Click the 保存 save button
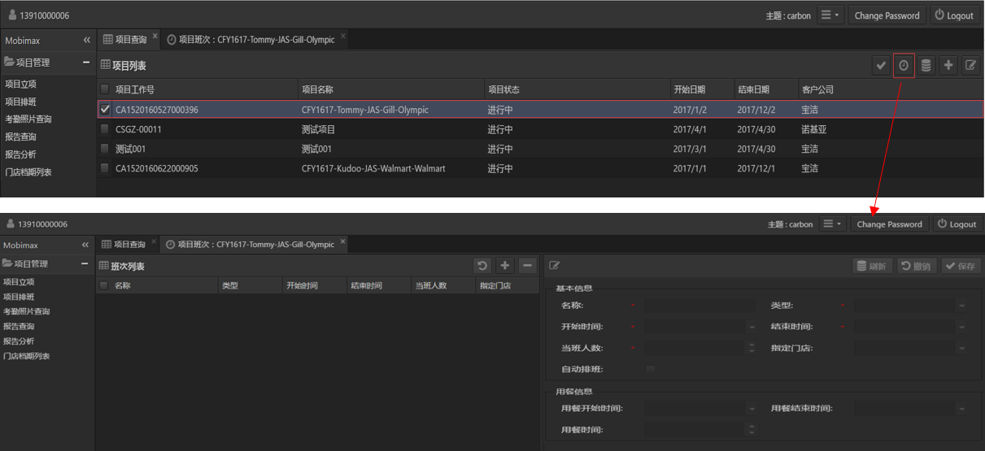Viewport: 985px width, 451px height. click(961, 267)
